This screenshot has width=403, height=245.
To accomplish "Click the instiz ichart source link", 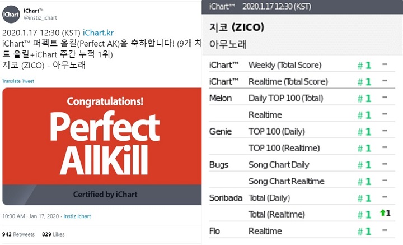I will click(x=77, y=216).
